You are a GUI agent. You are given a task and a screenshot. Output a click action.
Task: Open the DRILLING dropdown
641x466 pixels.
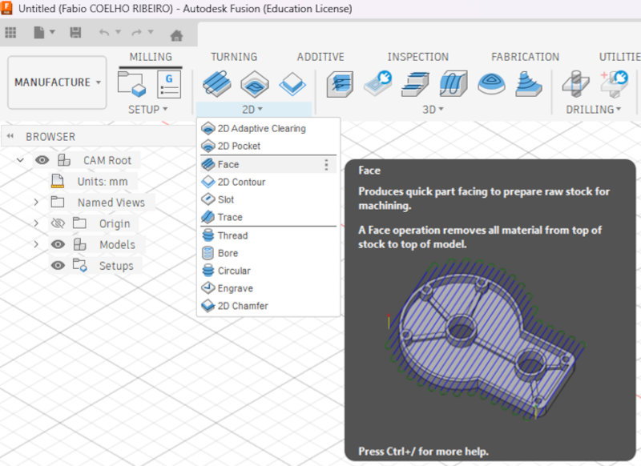pos(593,110)
